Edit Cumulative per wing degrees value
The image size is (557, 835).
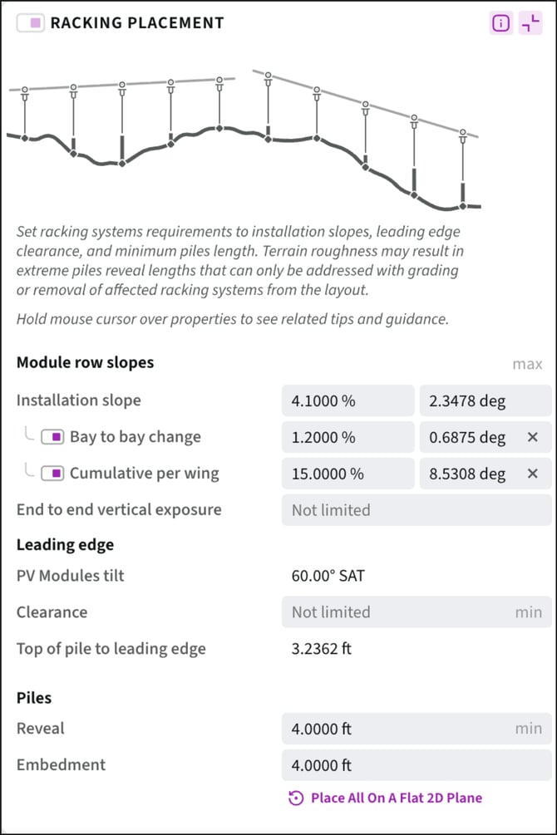pos(468,474)
